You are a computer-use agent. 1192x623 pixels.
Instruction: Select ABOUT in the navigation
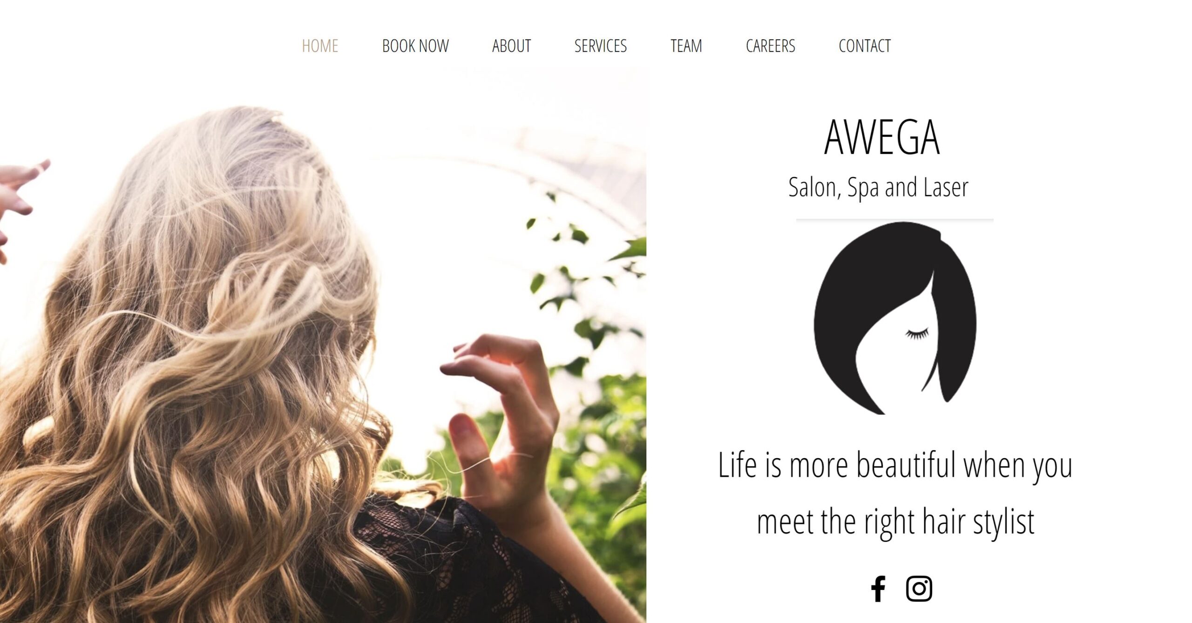[511, 46]
